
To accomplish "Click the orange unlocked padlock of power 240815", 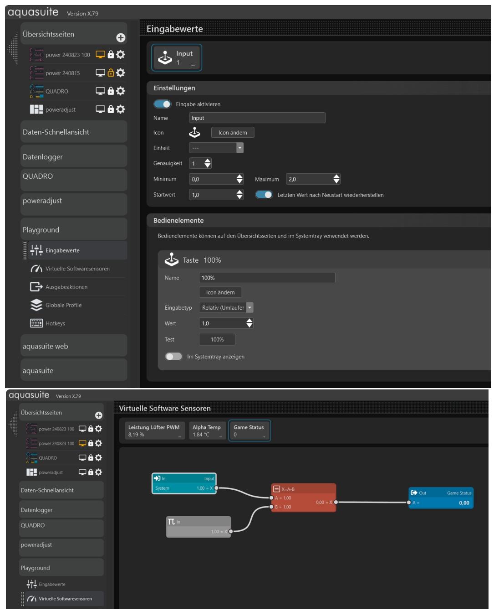I will (x=111, y=73).
